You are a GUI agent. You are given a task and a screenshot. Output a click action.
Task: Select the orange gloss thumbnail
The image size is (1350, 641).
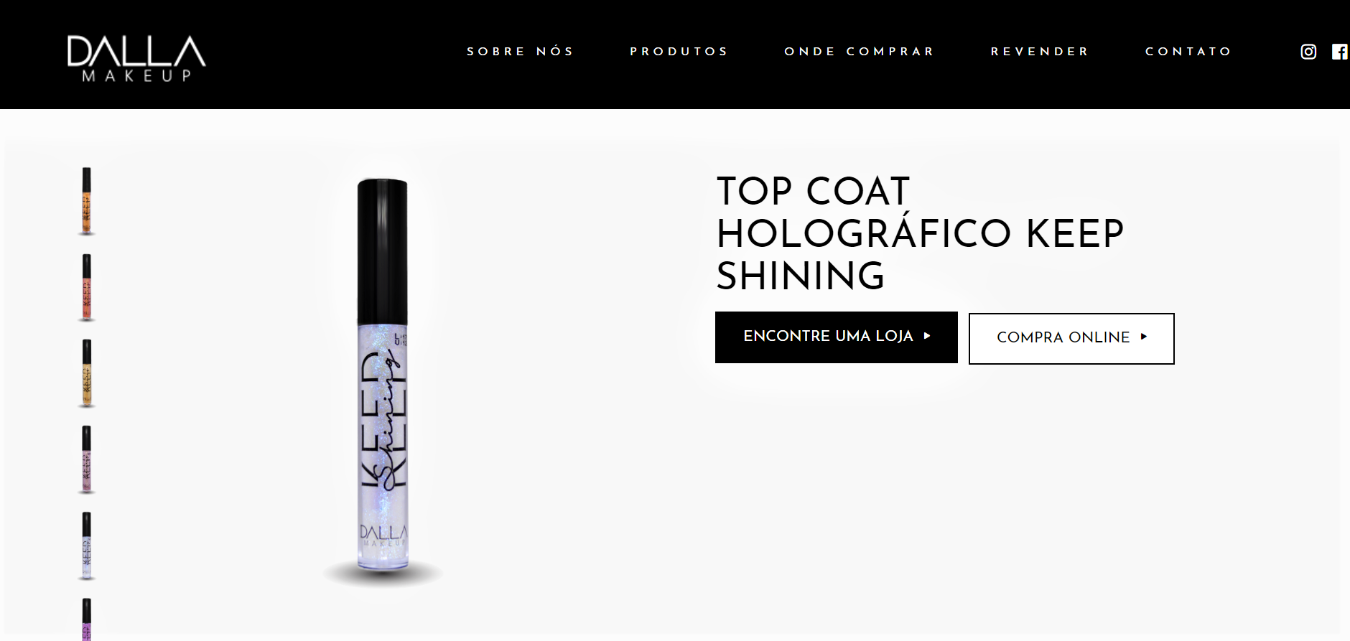point(86,201)
